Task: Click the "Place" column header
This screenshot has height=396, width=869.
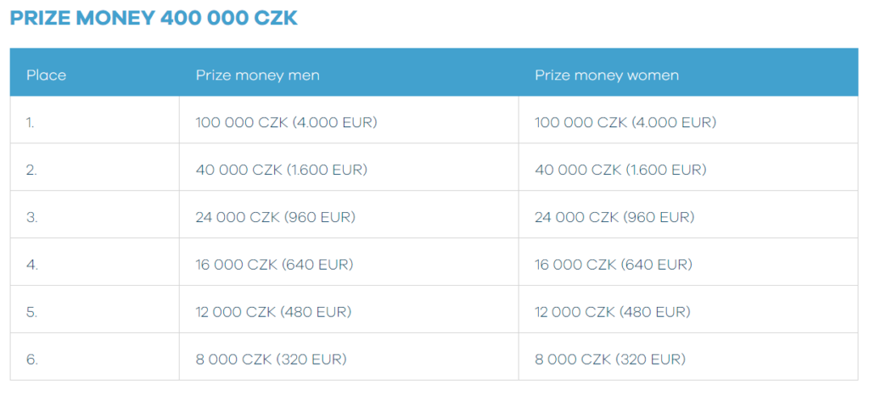Action: tap(46, 75)
